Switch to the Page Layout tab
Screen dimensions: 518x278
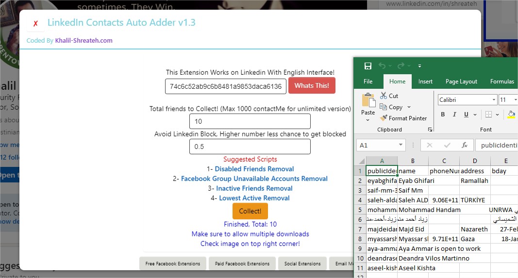tap(461, 81)
